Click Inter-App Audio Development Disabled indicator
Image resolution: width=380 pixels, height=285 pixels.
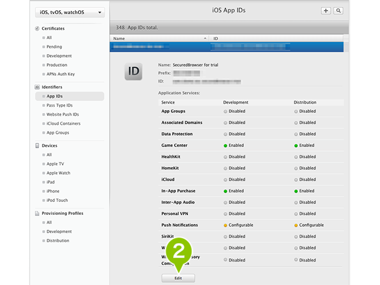[x=226, y=202]
